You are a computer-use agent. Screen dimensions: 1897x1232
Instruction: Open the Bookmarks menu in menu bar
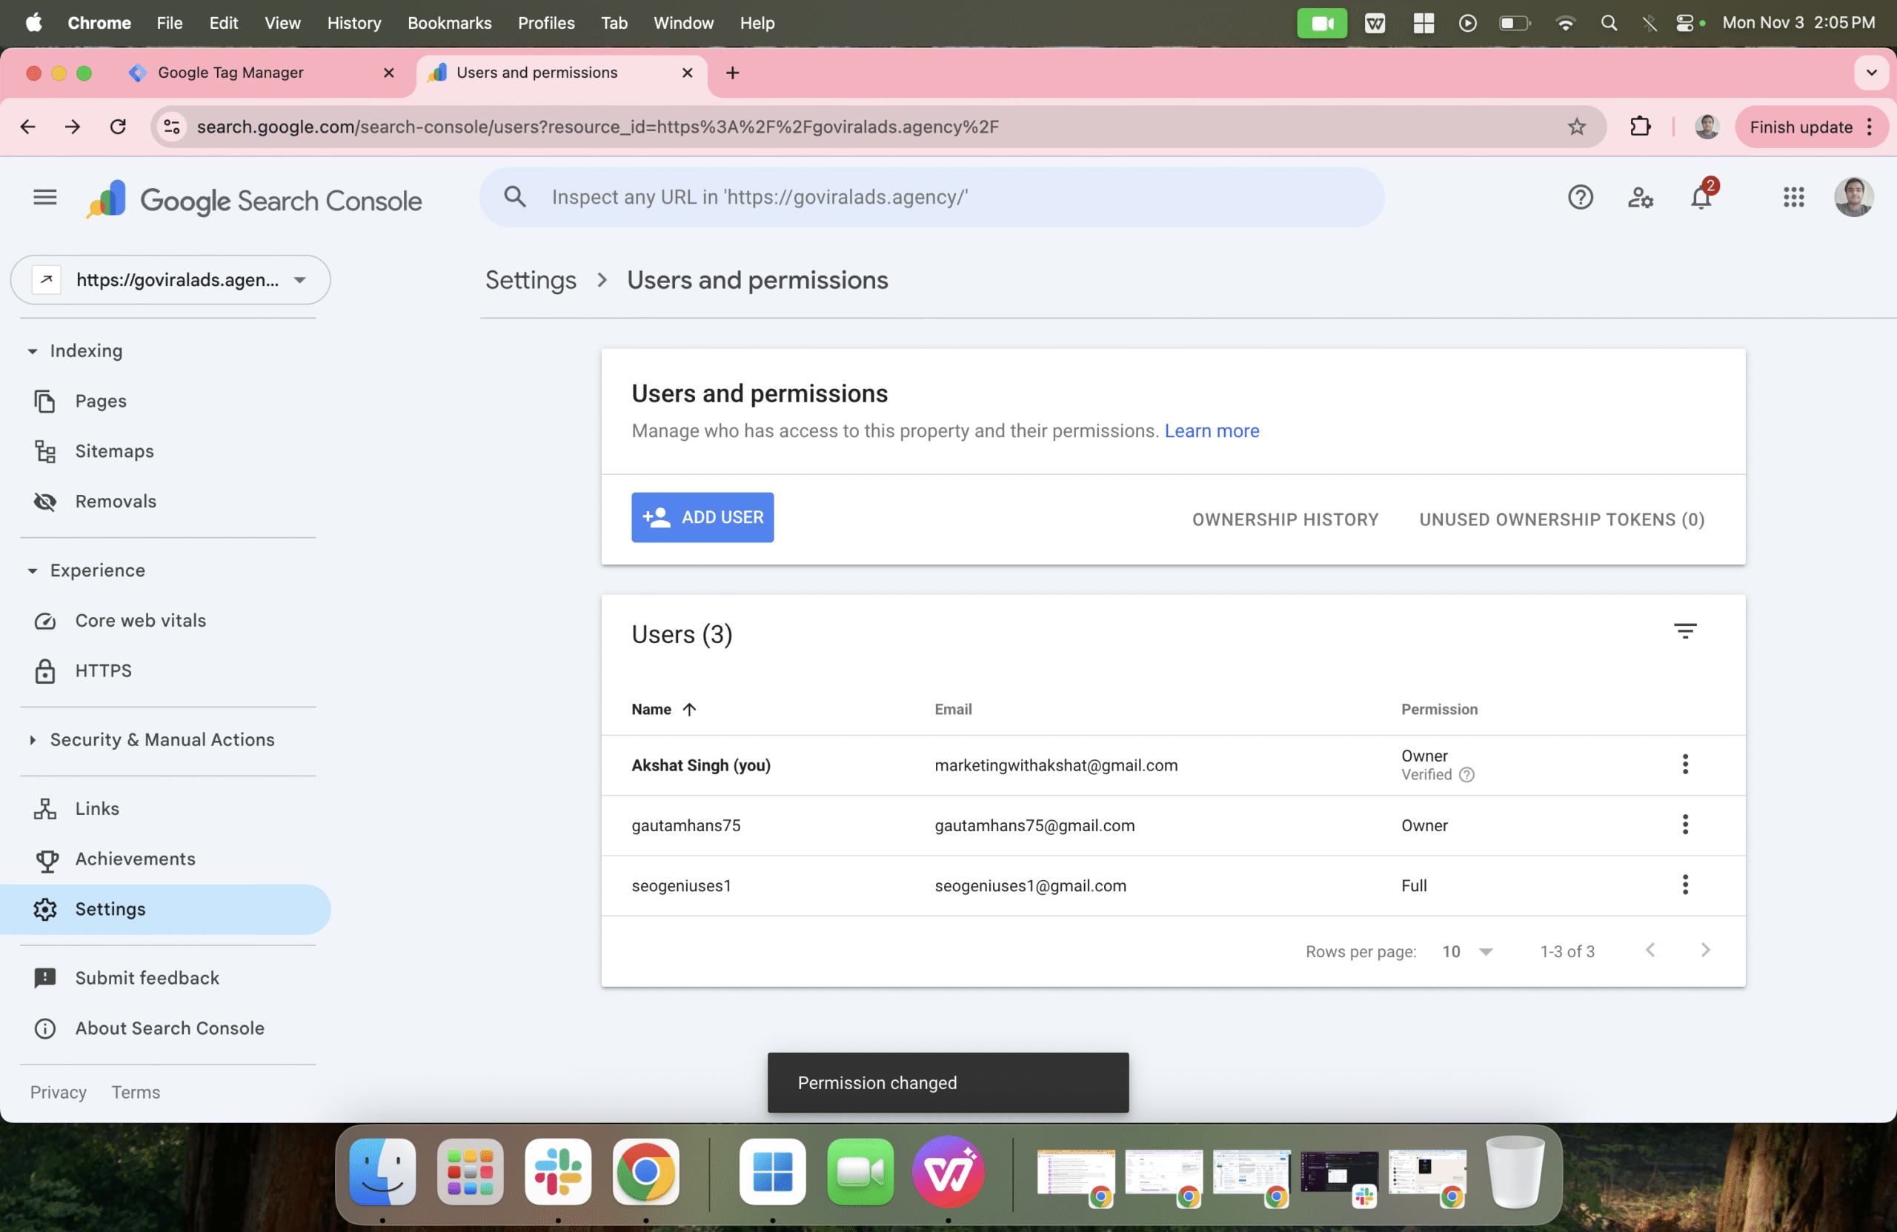pos(449,23)
